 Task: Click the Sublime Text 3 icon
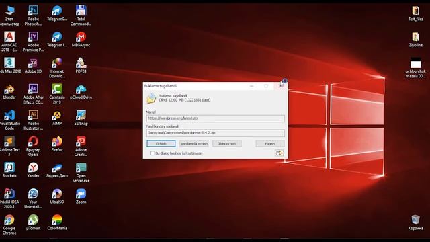[x=9, y=147]
